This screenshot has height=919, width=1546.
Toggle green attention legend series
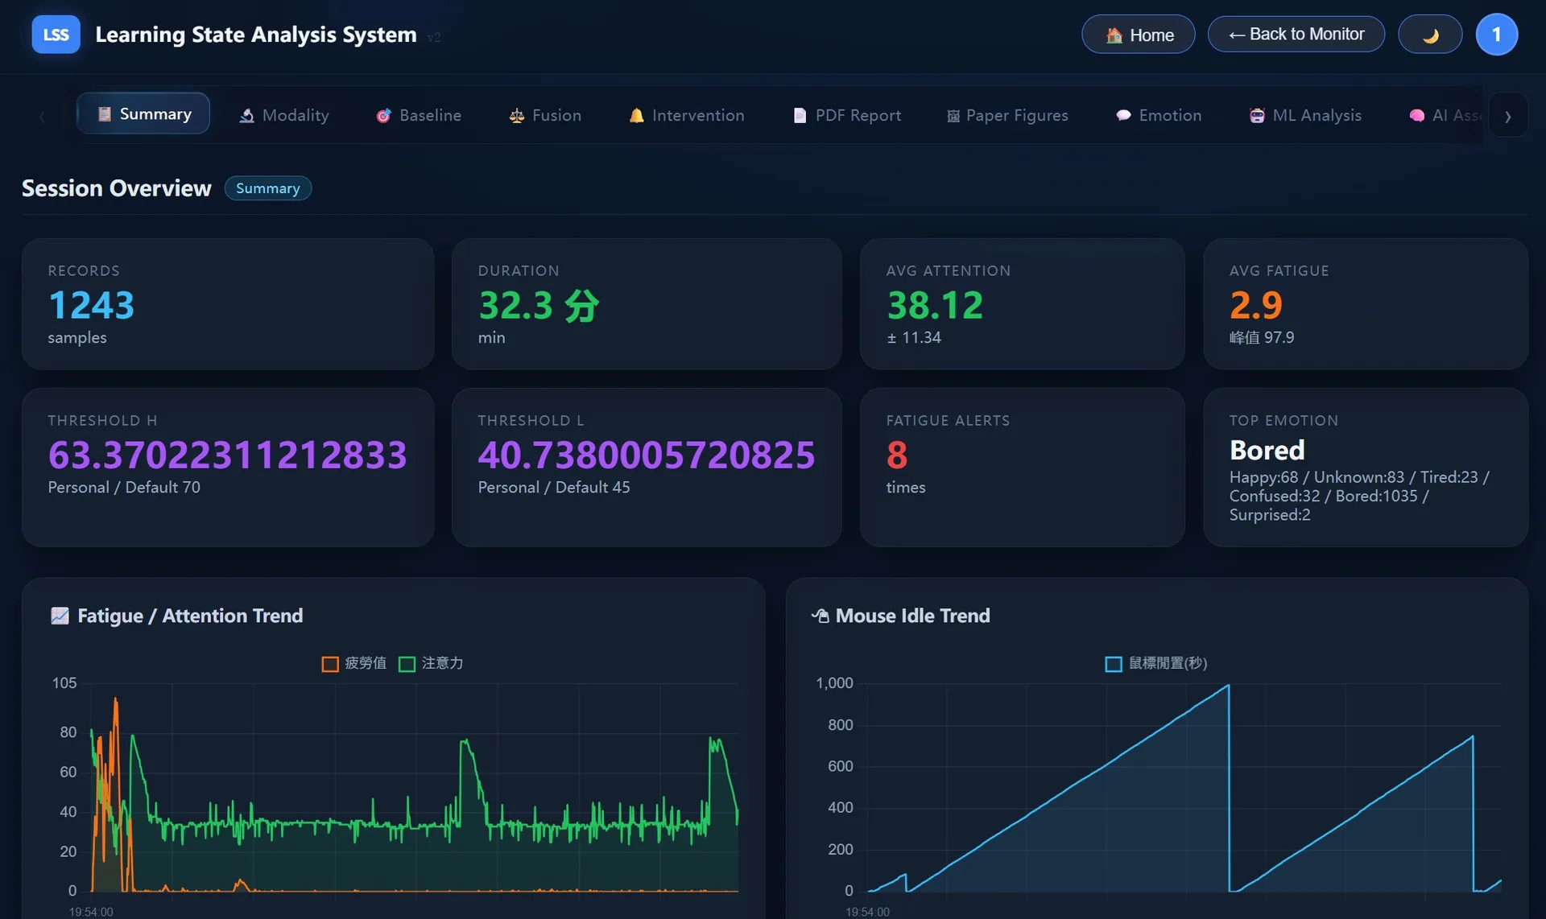(x=407, y=664)
